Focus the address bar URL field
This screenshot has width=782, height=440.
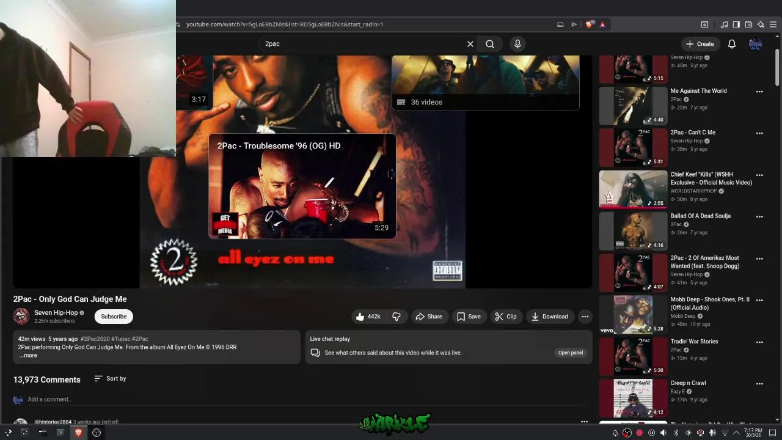click(367, 24)
